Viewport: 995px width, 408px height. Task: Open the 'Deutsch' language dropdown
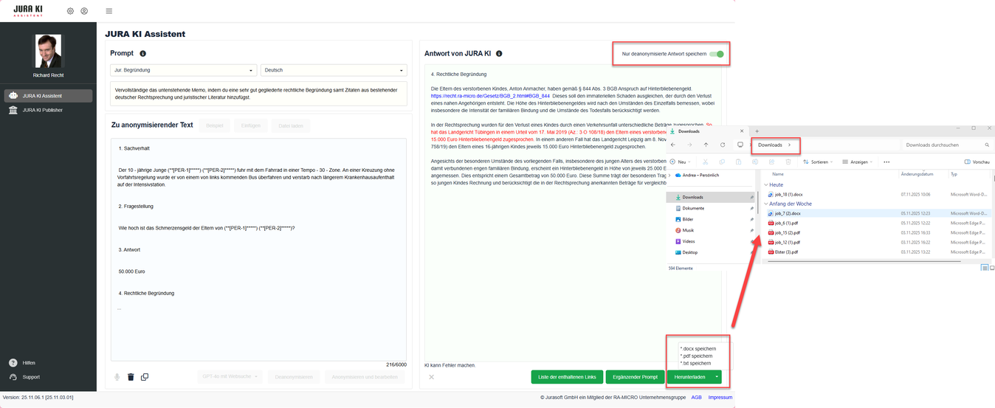tap(334, 71)
